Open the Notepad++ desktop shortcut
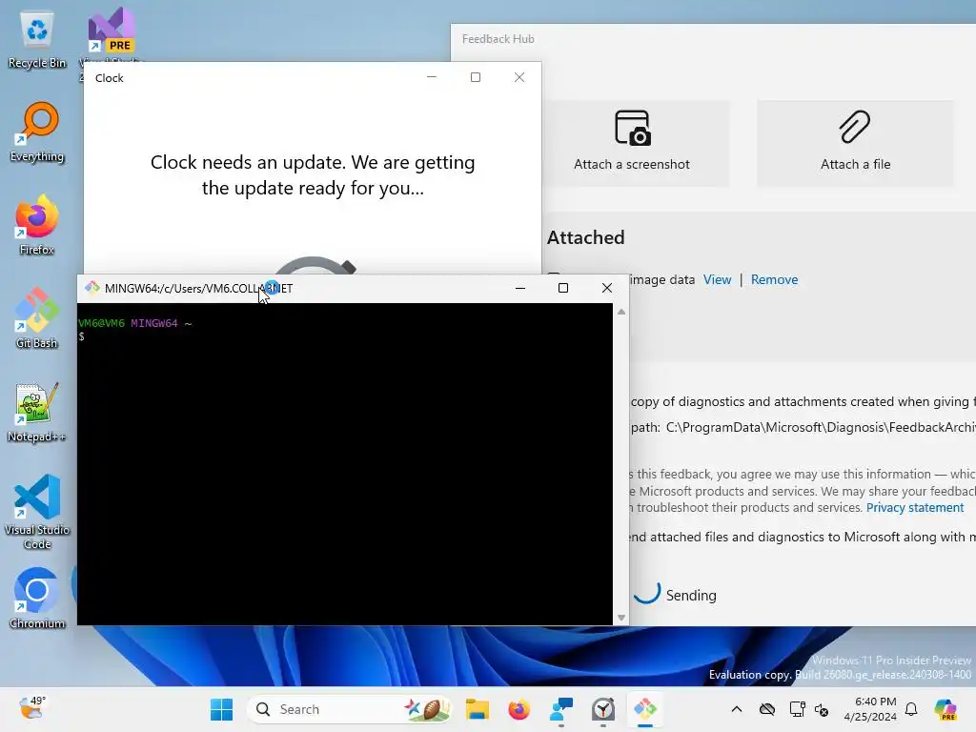976x732 pixels. (x=37, y=412)
